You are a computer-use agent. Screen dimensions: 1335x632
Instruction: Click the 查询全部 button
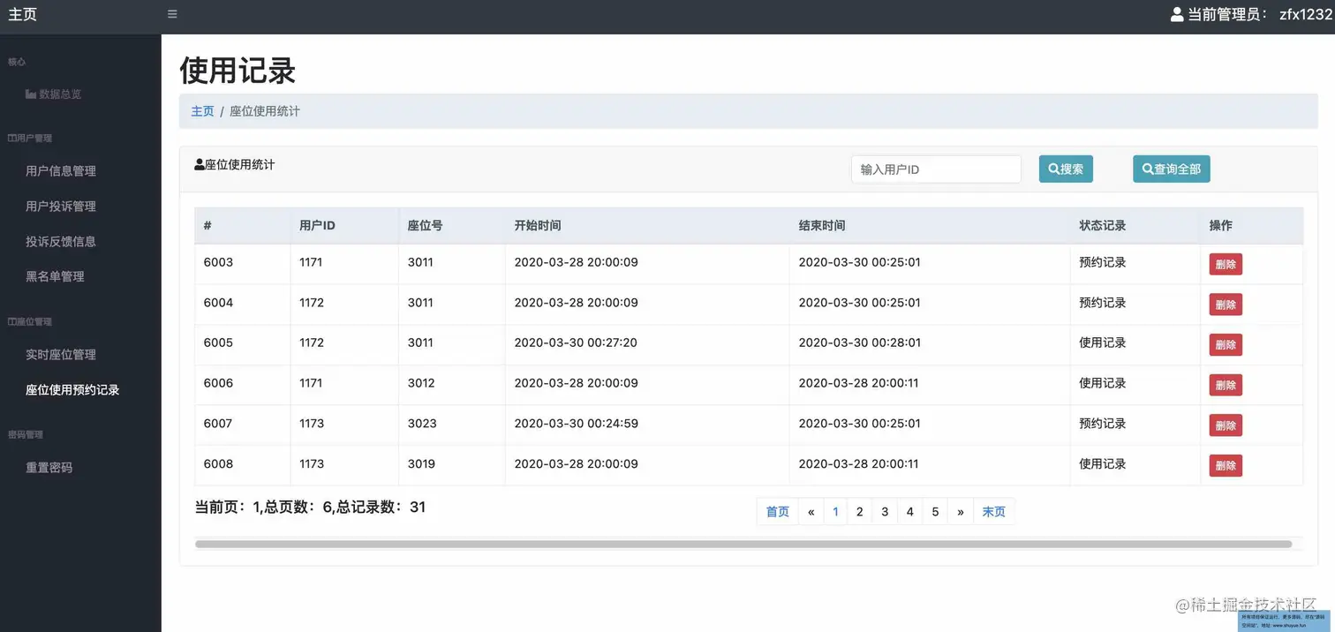tap(1172, 169)
